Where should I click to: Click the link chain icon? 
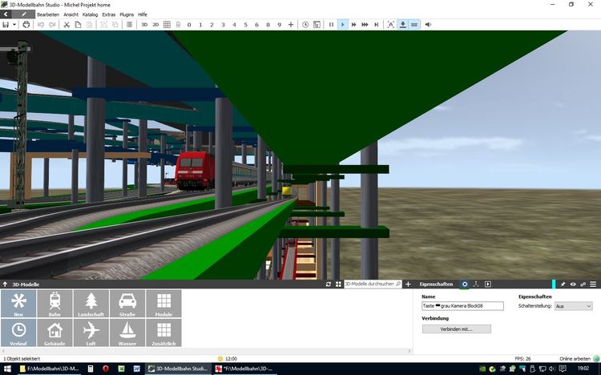point(583,284)
